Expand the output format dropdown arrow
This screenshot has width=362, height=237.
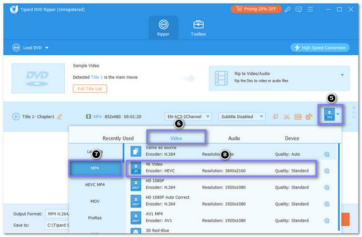click(x=338, y=114)
